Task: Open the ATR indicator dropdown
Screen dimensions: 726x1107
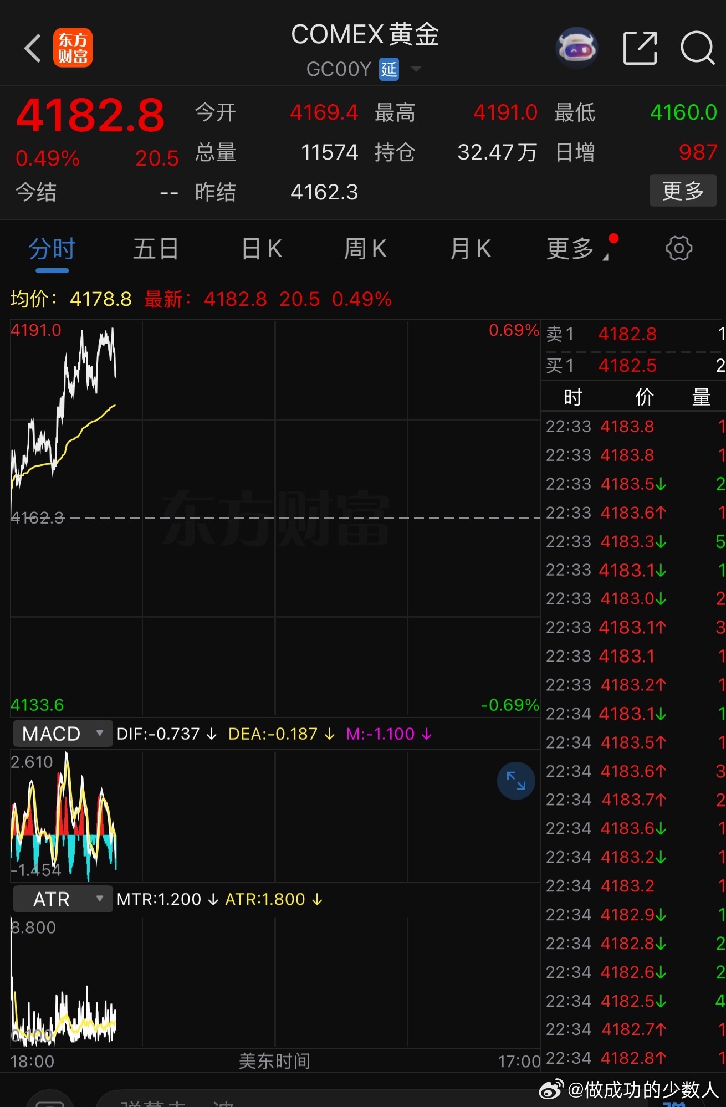Action: [63, 899]
